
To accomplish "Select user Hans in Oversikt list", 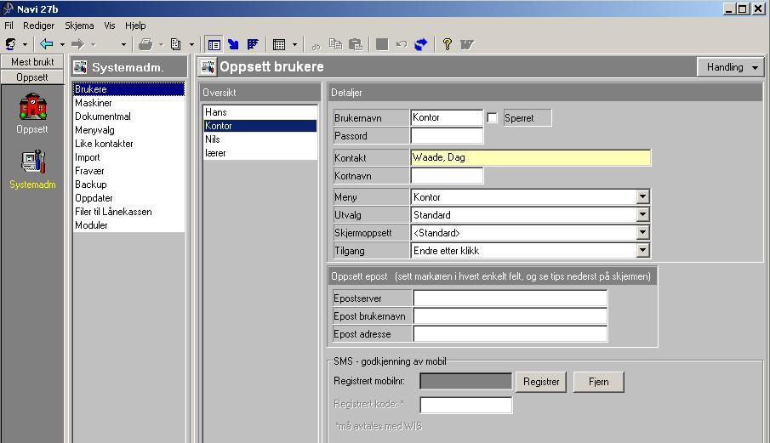I will coord(260,112).
